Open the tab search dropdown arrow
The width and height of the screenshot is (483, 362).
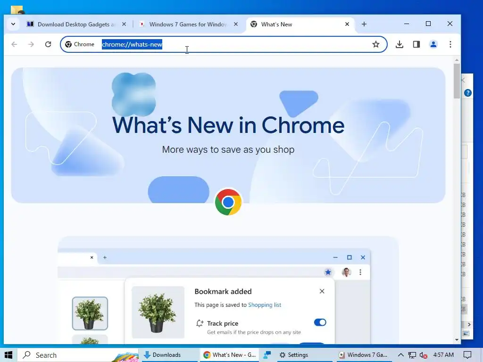point(13,24)
